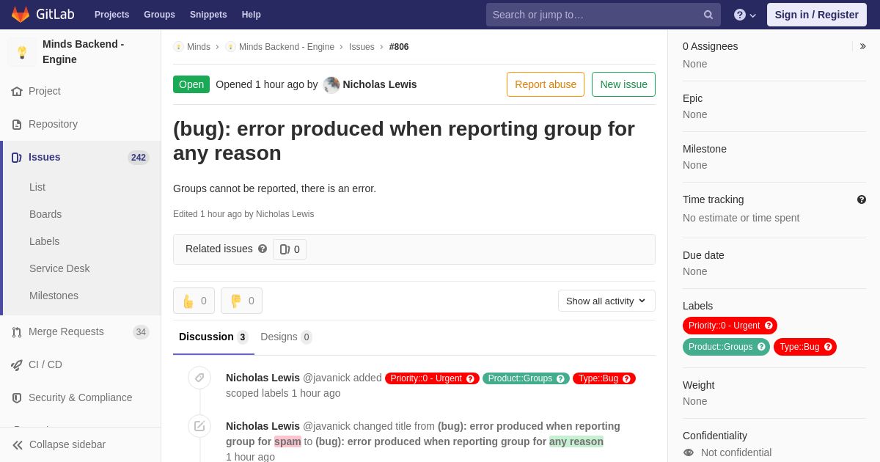
Task: Switch to the Discussion tab
Action: coord(213,337)
